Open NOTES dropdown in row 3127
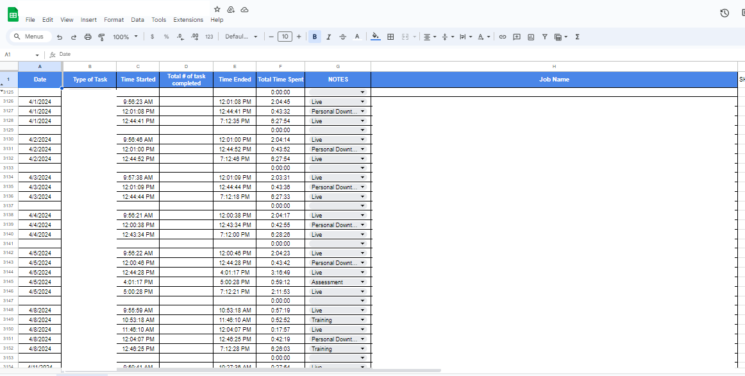 point(362,111)
